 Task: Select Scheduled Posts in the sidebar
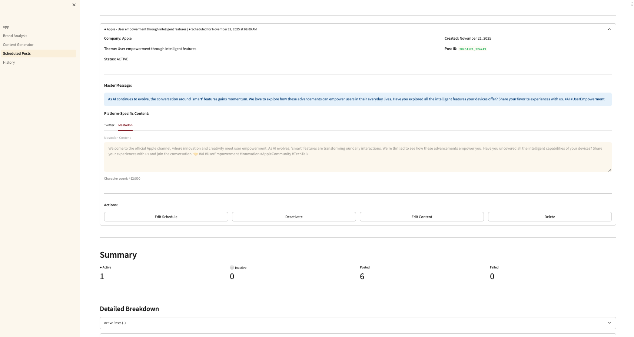(x=17, y=54)
